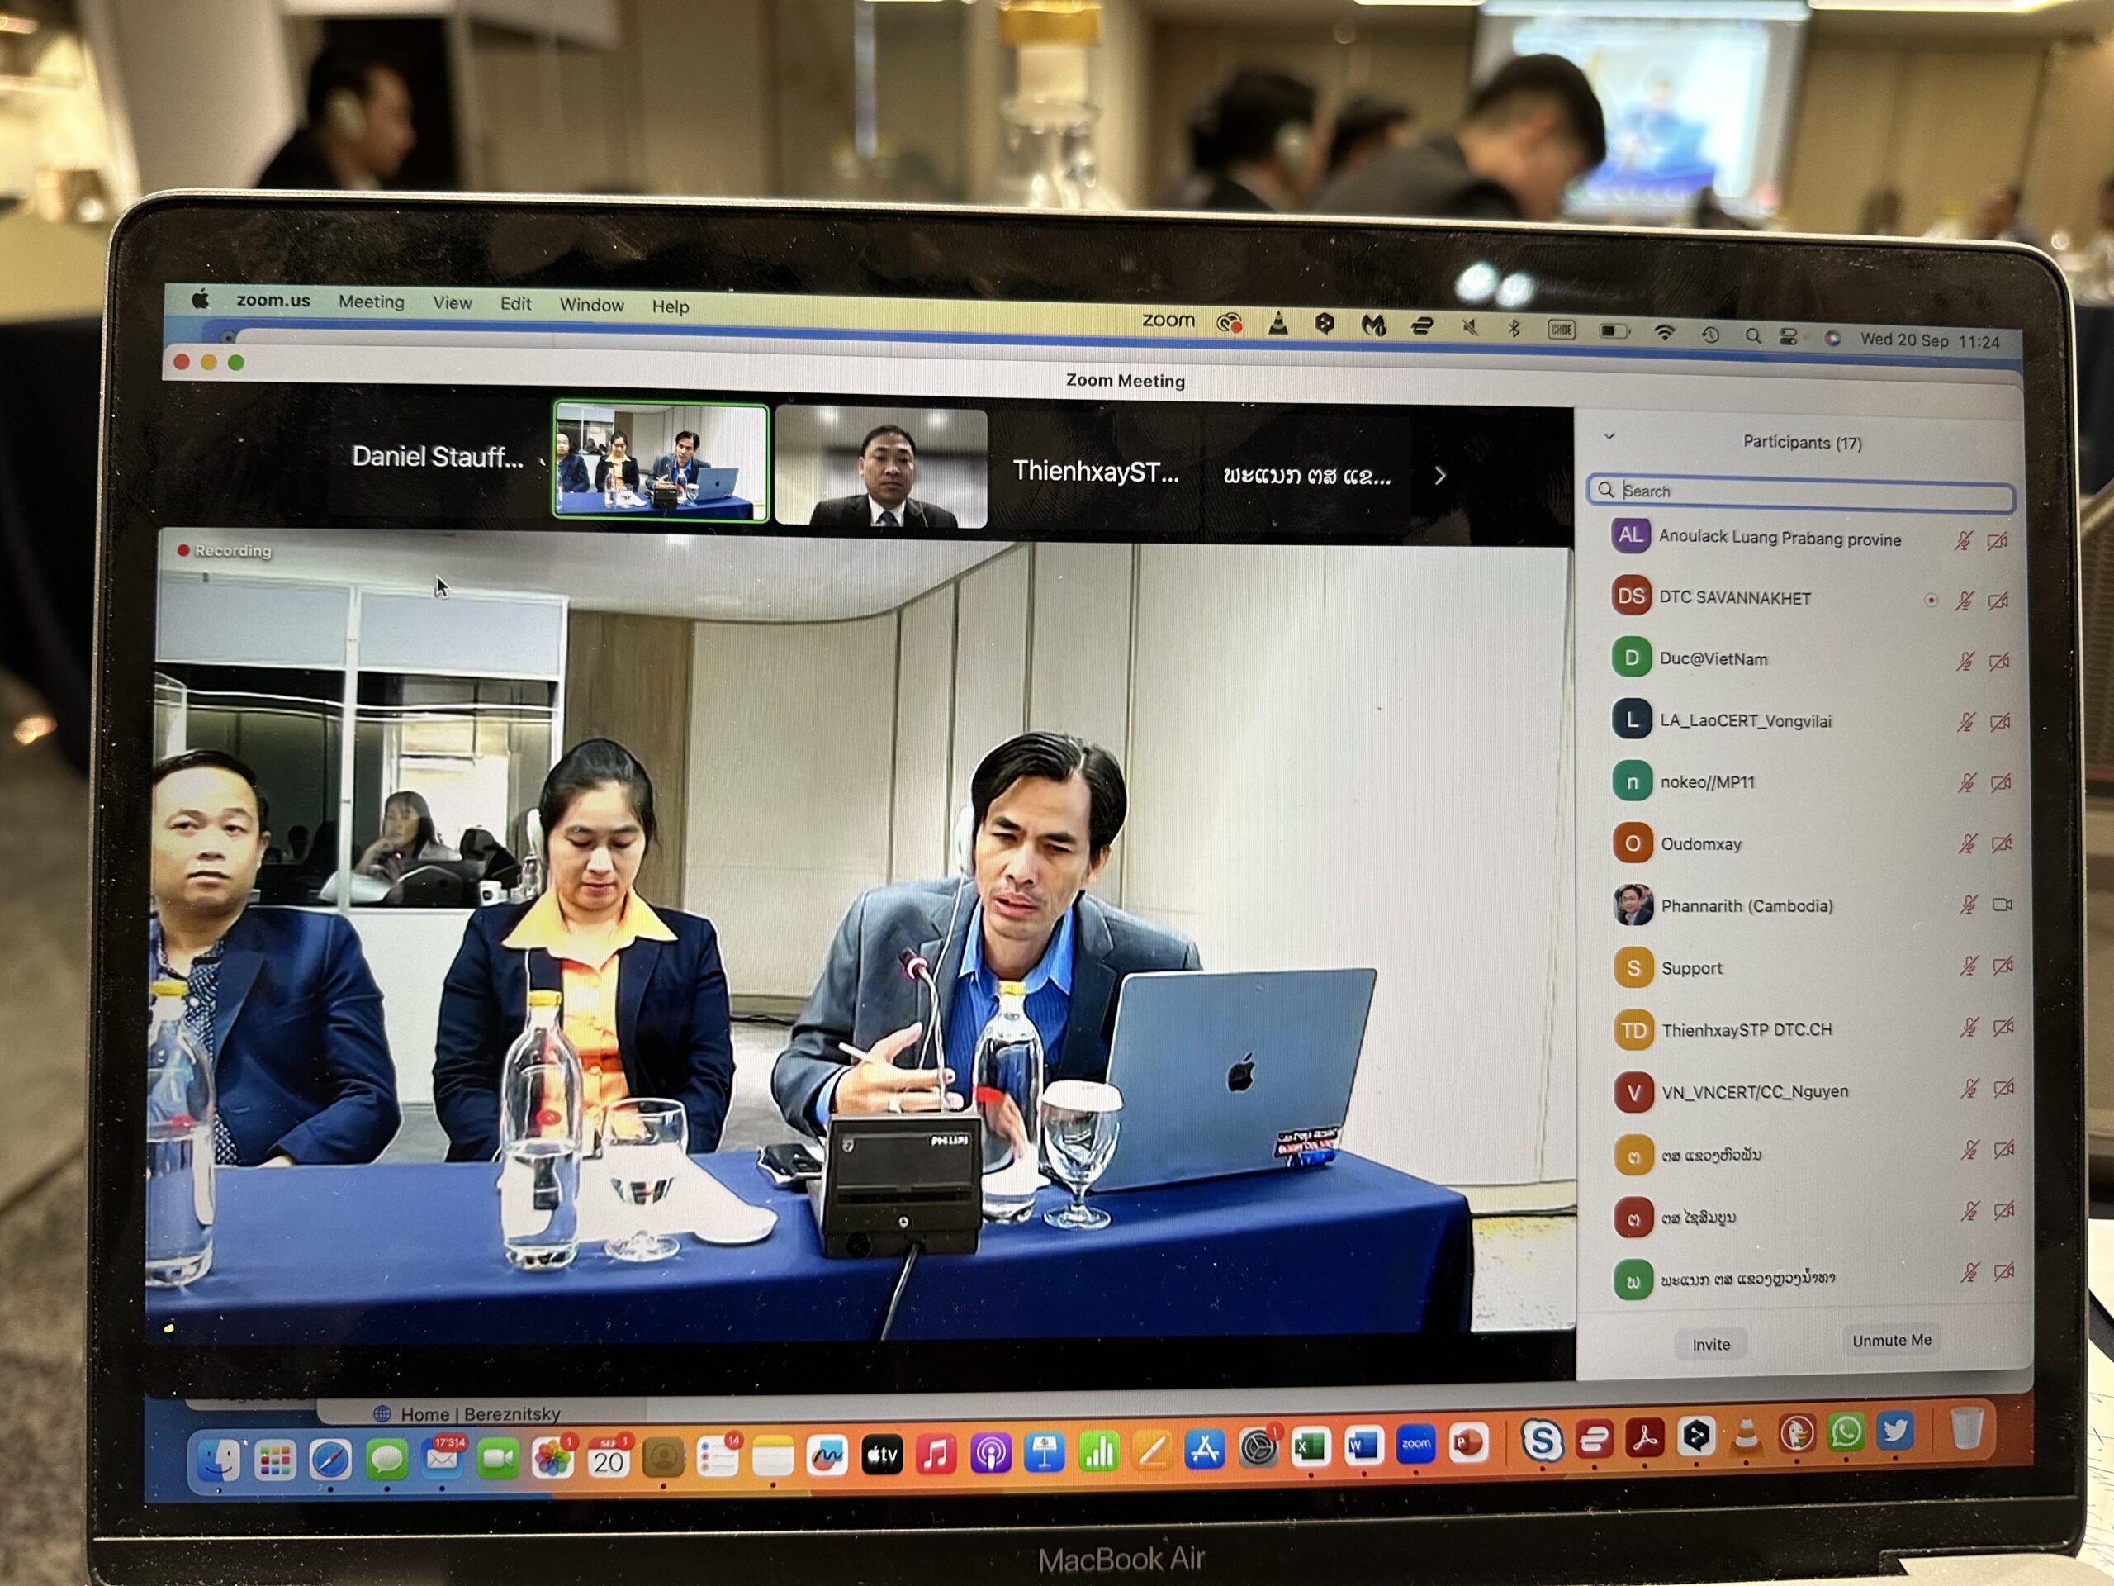Click the Bluetooth icon in menu bar
This screenshot has height=1586, width=2114.
[x=1514, y=328]
